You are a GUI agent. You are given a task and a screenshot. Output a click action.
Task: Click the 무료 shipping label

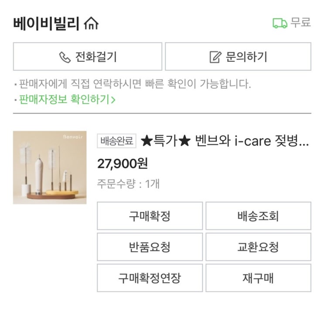[301, 23]
